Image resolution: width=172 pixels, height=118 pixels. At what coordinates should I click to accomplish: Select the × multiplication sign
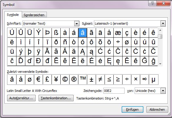click(136, 79)
